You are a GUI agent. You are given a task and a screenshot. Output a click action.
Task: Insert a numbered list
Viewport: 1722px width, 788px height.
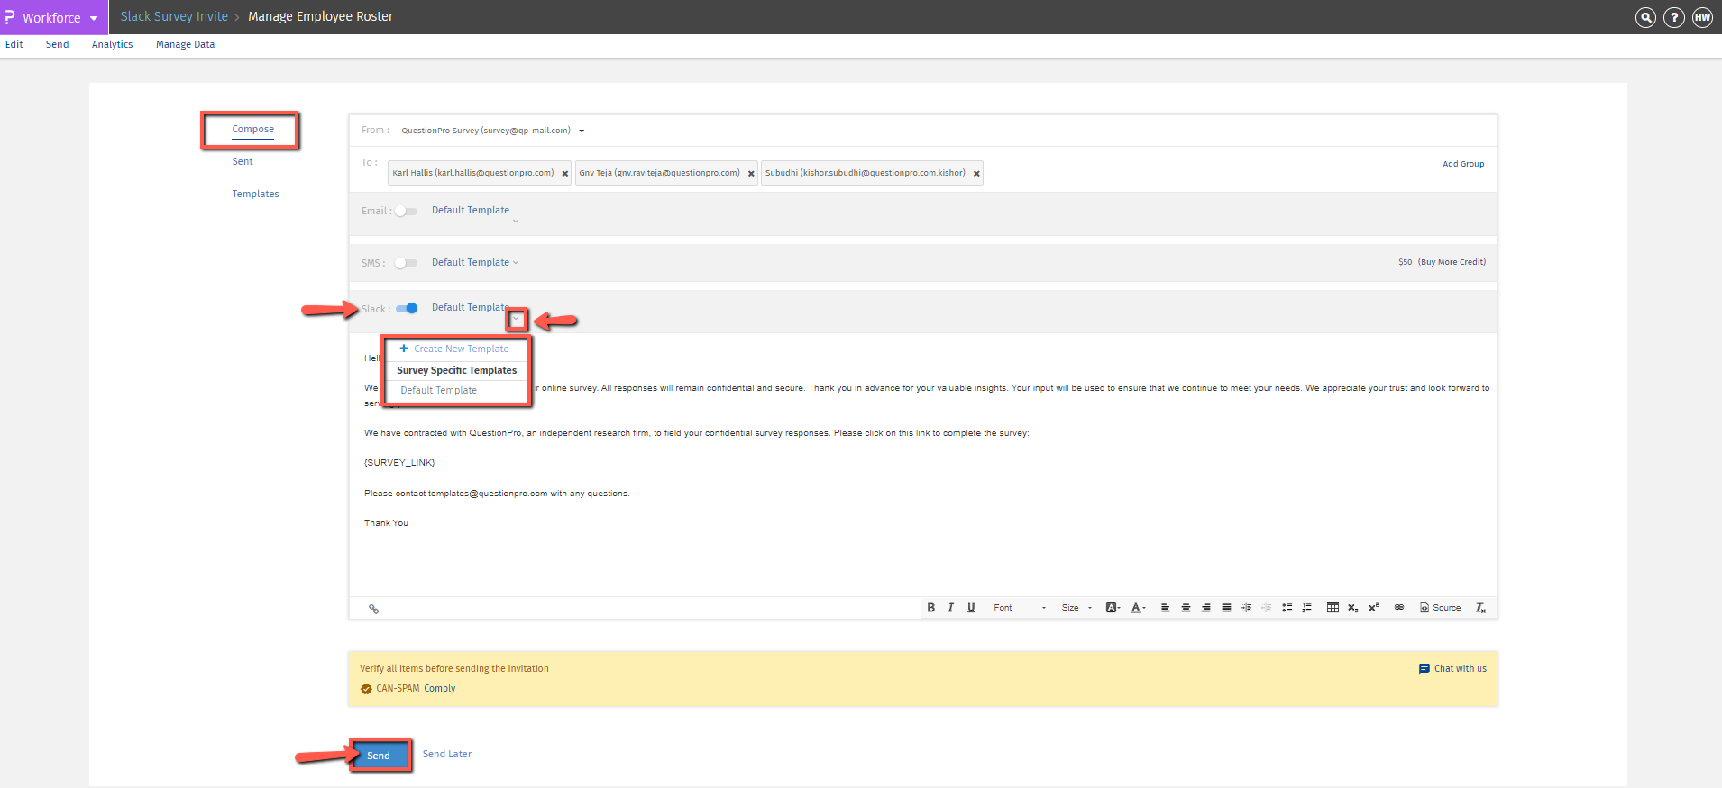tap(1306, 608)
